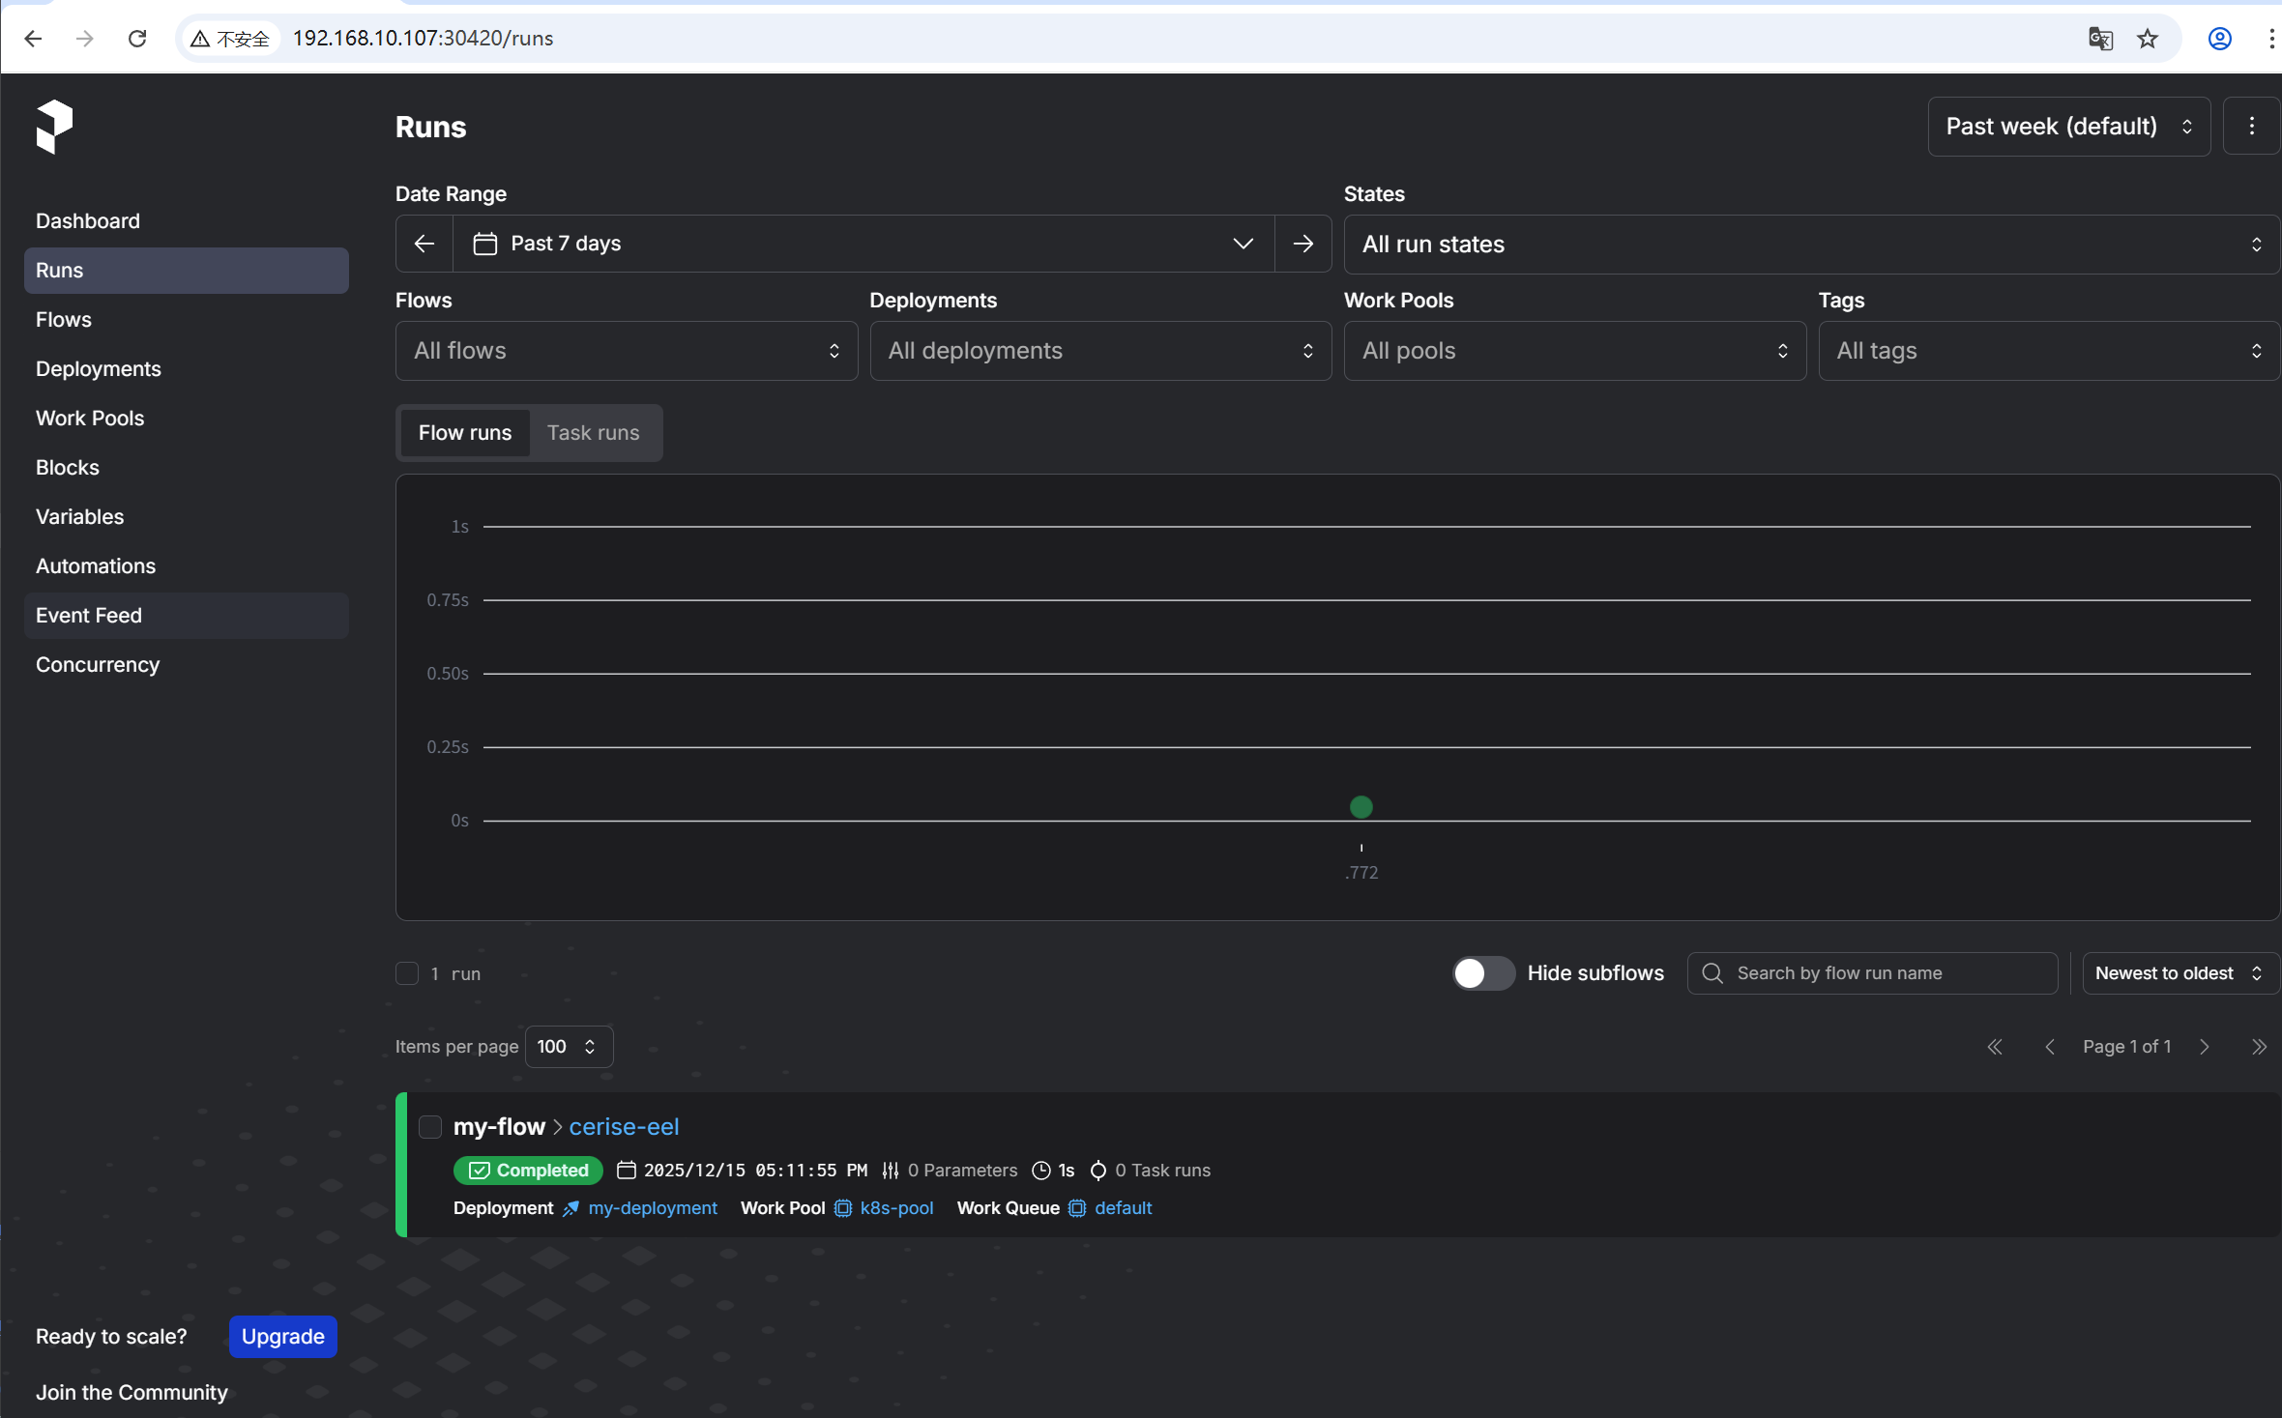Screen dimensions: 2282x1418
Task: Open the All run states dropdown
Action: [1810, 245]
